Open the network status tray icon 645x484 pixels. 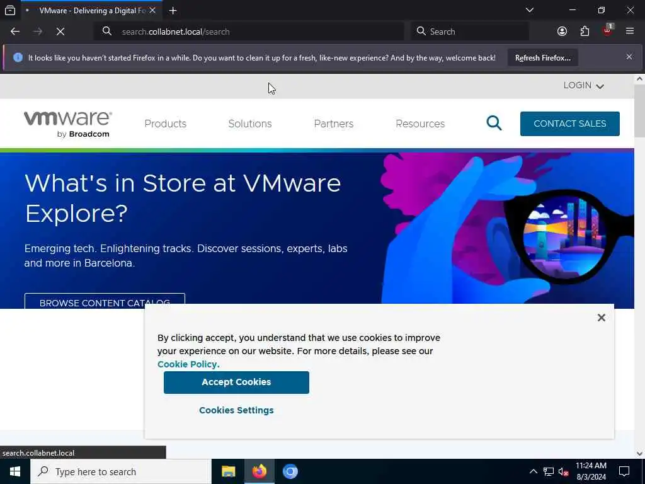(x=549, y=471)
